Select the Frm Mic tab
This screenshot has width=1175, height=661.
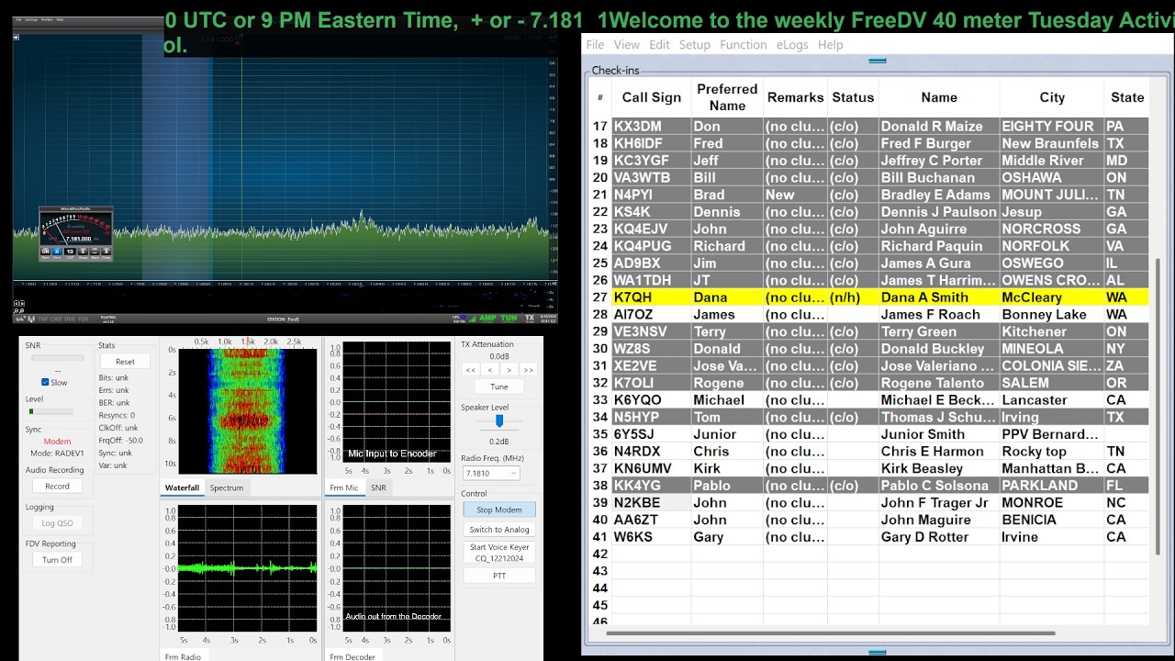(x=345, y=487)
